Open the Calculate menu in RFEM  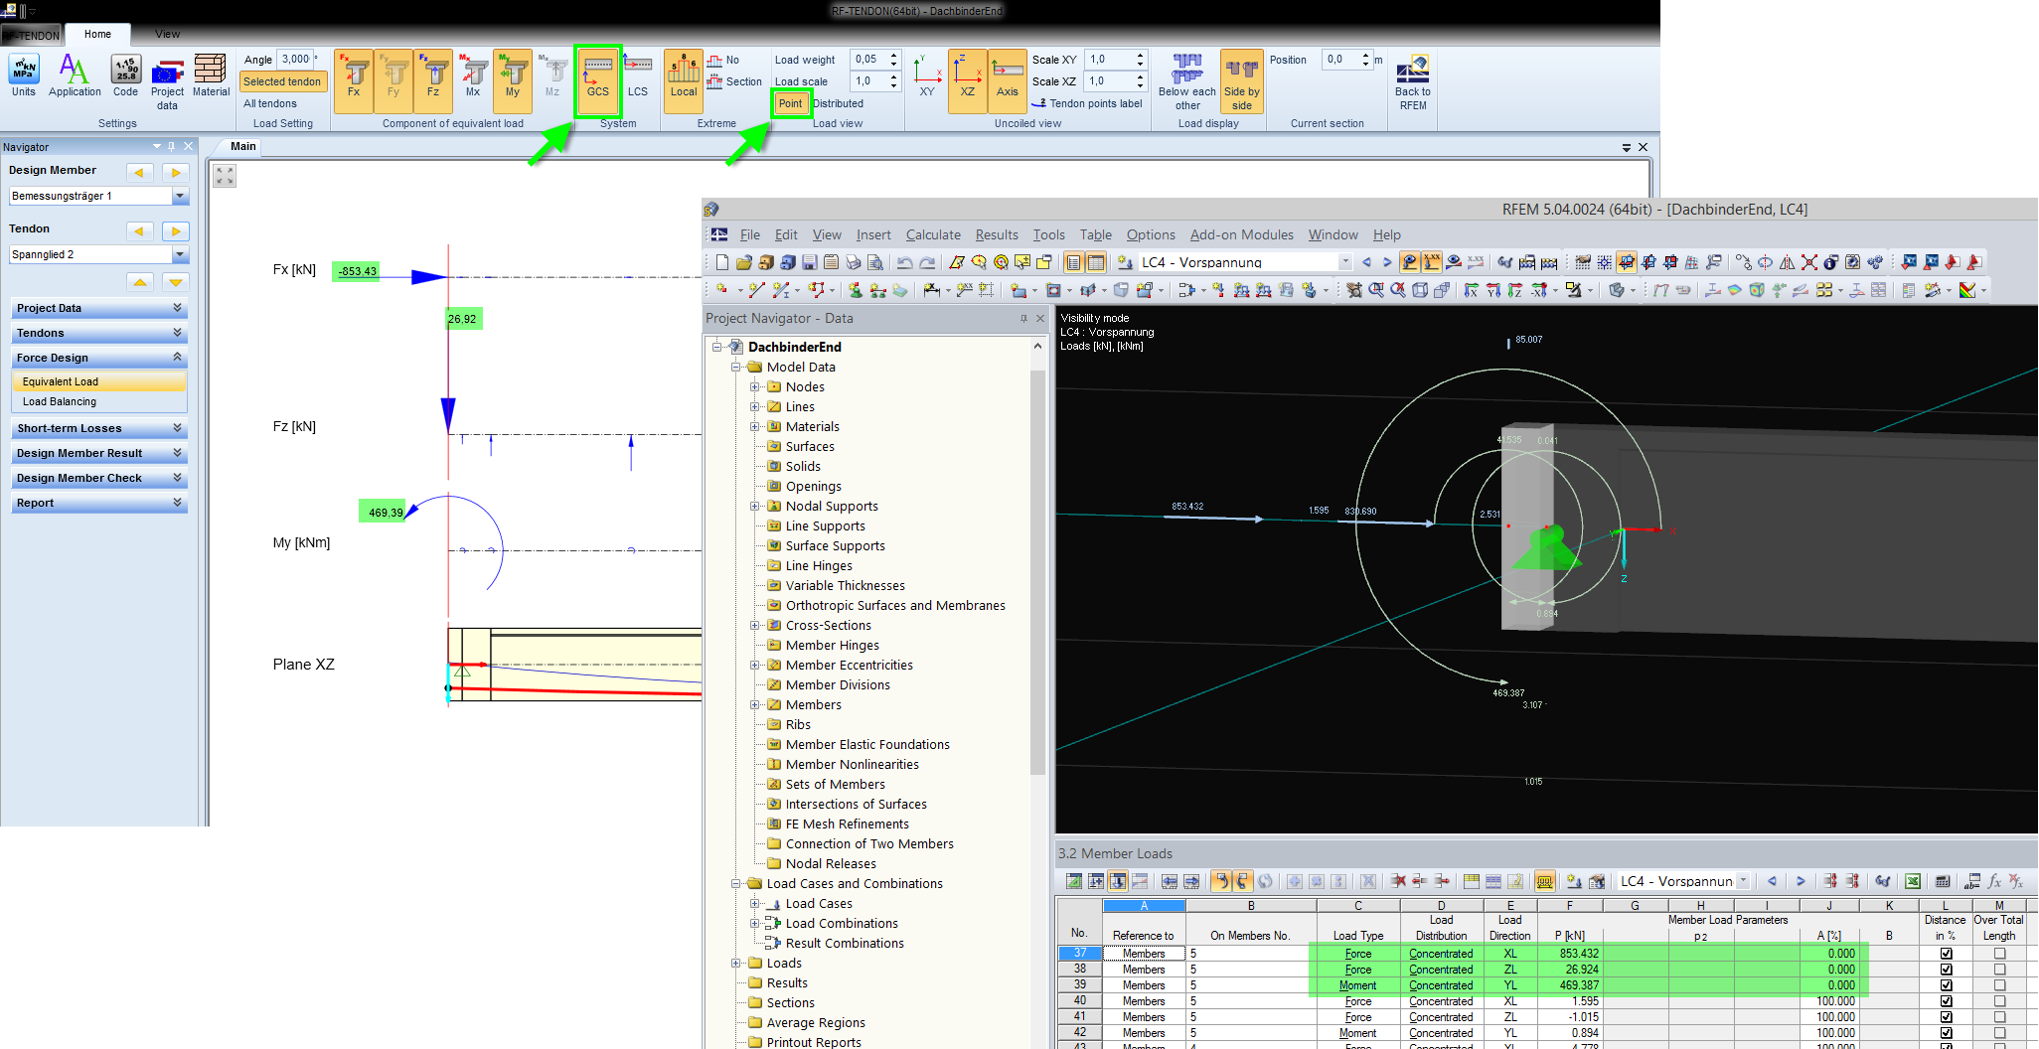pos(932,234)
